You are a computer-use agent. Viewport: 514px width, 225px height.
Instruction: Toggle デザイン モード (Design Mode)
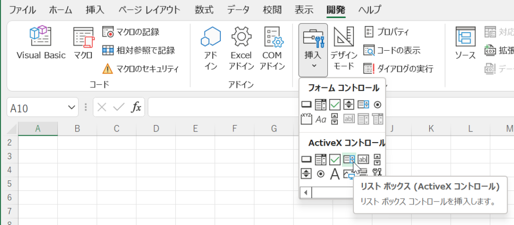point(343,48)
